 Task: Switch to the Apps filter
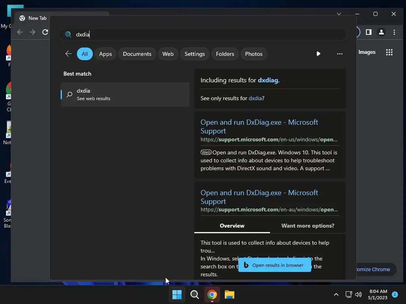click(x=105, y=54)
